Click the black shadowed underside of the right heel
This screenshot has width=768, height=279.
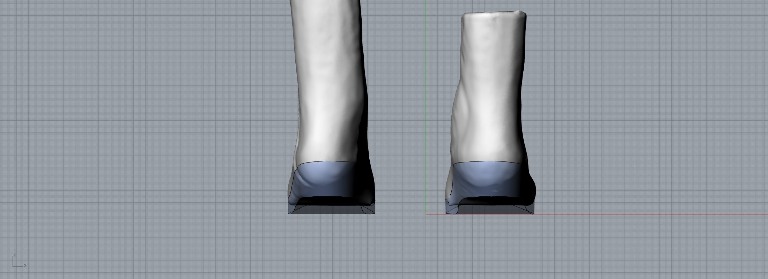[492, 201]
